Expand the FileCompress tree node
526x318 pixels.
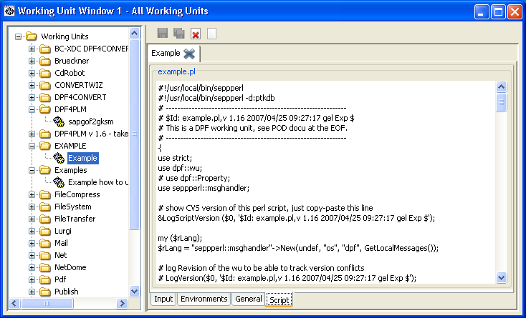click(32, 194)
